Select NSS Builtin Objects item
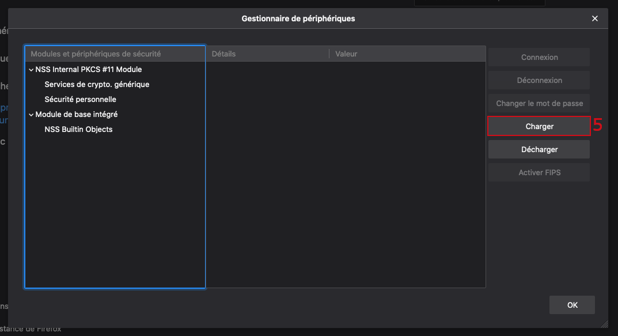 [78, 129]
